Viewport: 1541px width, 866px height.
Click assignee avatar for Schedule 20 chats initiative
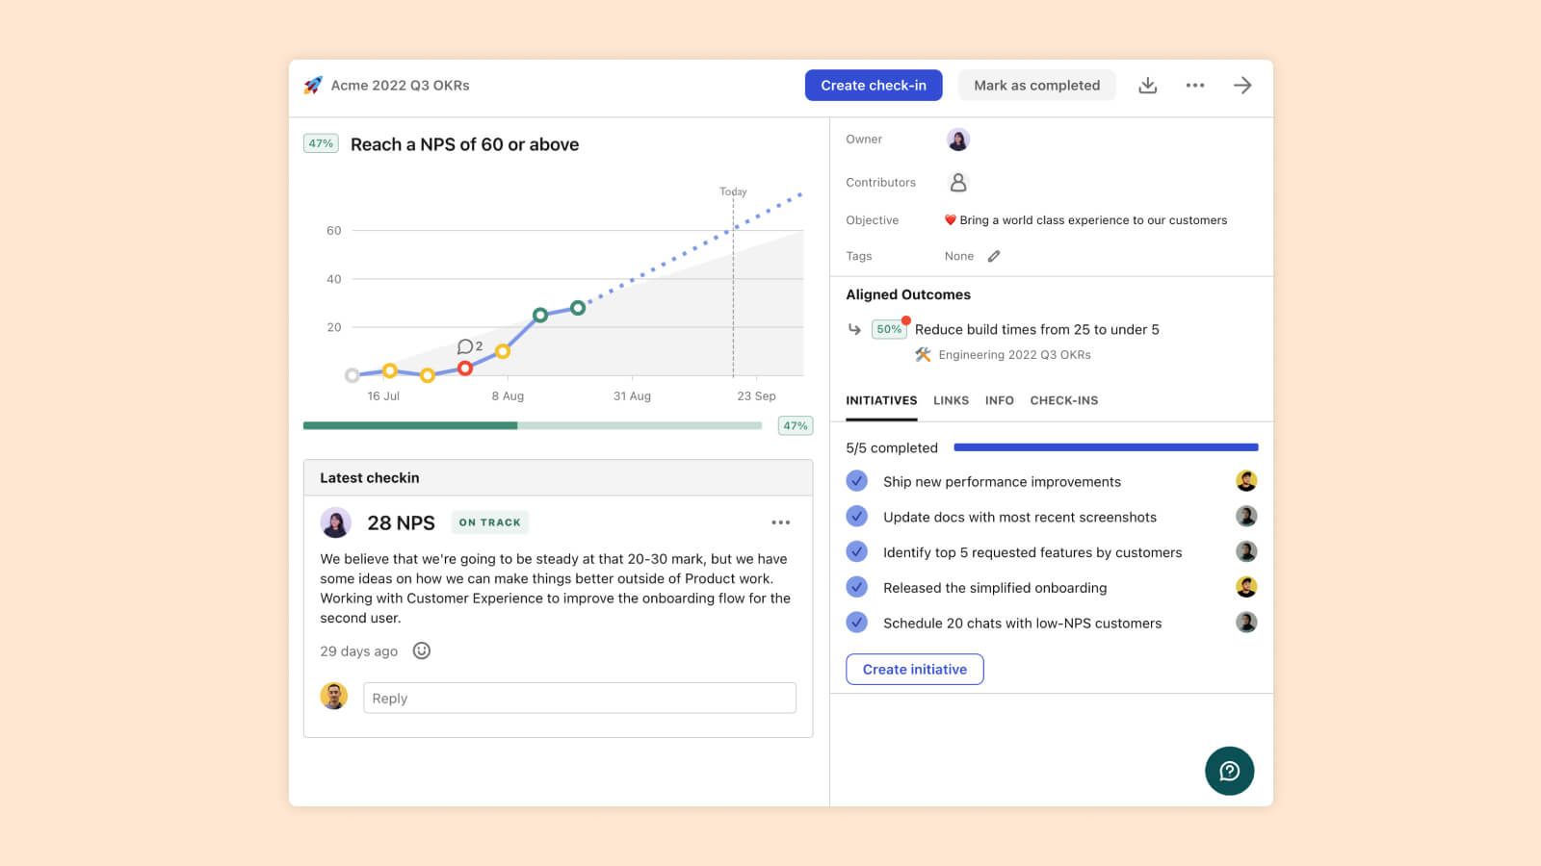(1246, 623)
